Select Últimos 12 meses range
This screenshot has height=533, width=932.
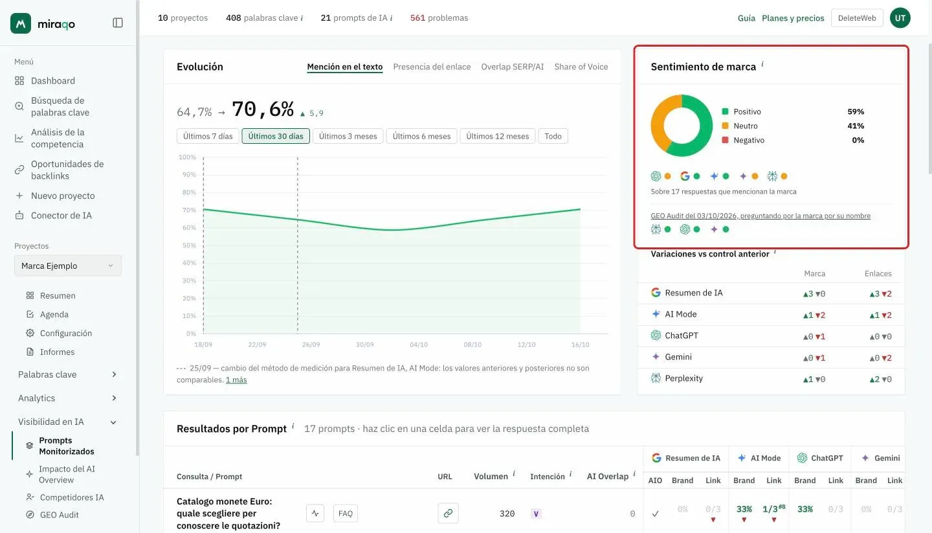(x=498, y=136)
